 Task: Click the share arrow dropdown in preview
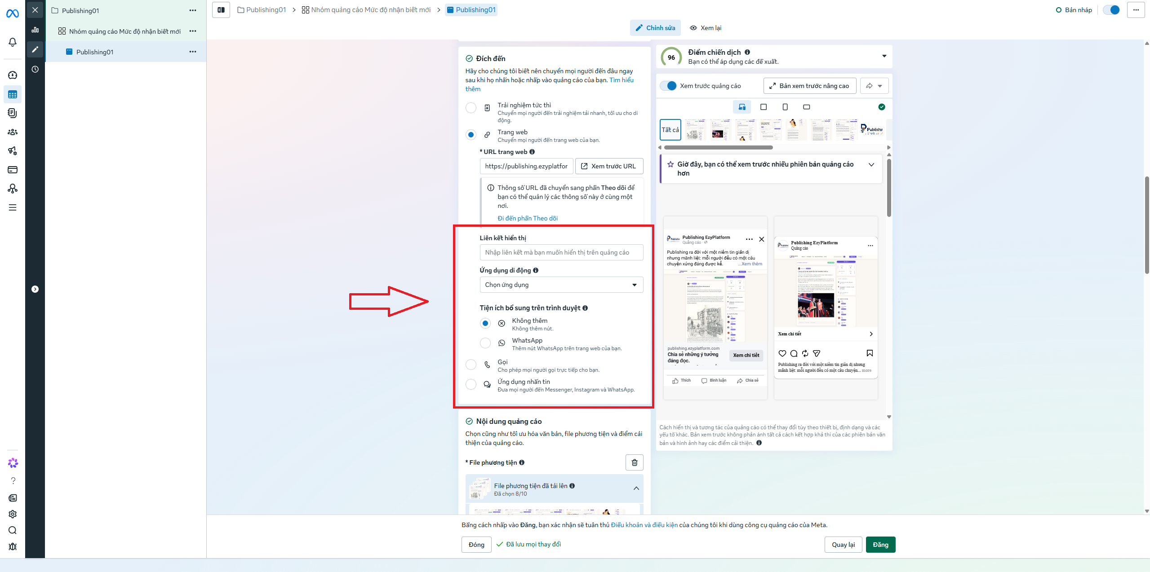tap(875, 86)
